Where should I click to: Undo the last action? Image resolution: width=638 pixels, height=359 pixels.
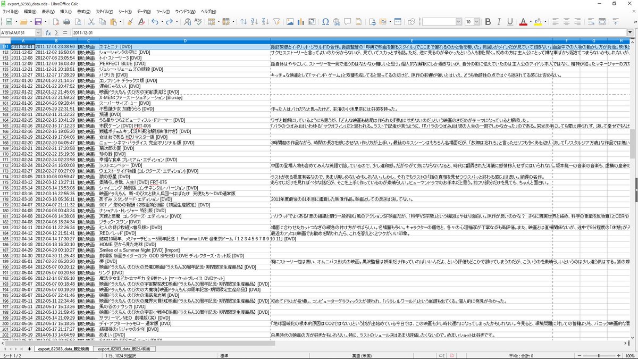click(x=154, y=22)
